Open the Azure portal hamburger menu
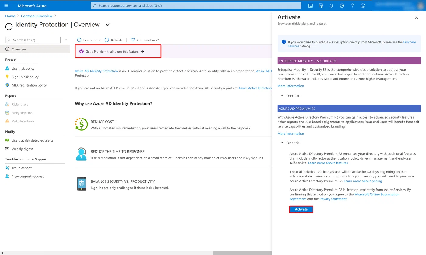The width and height of the screenshot is (426, 255). click(6, 6)
